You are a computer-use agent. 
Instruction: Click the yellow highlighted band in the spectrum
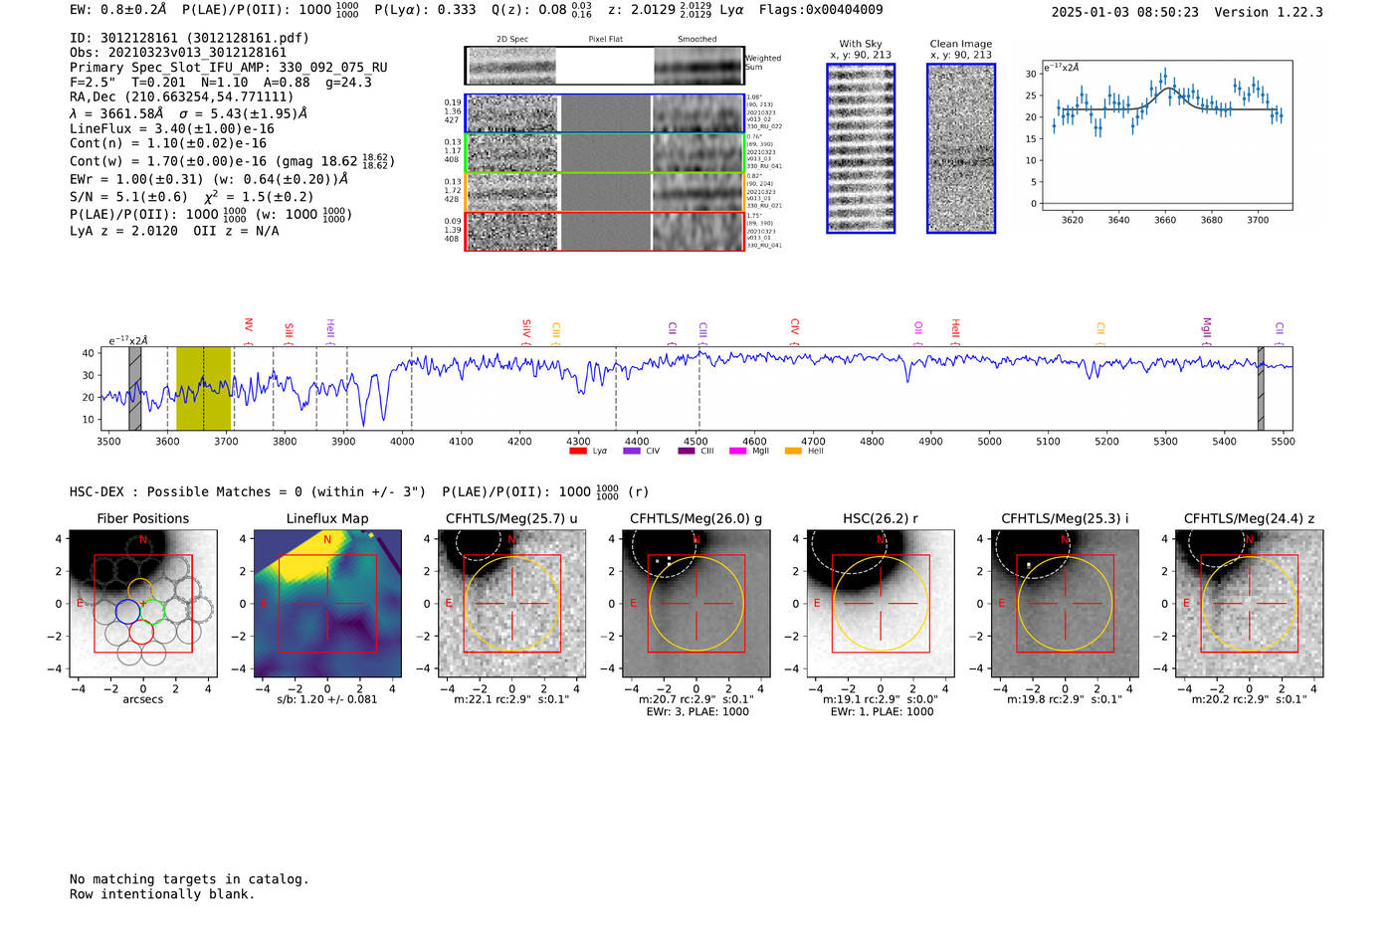203,388
